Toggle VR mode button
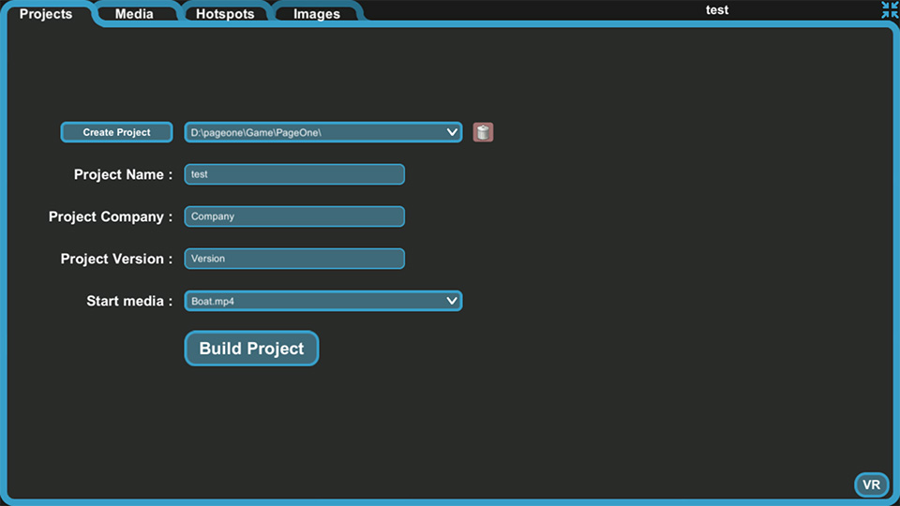The image size is (900, 506). [871, 484]
